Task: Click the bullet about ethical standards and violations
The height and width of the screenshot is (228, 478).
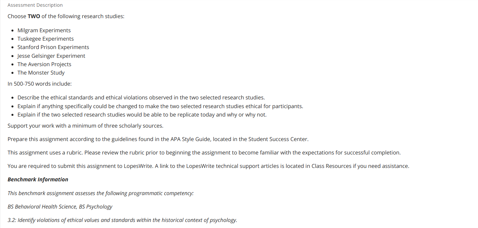Action: coord(141,97)
